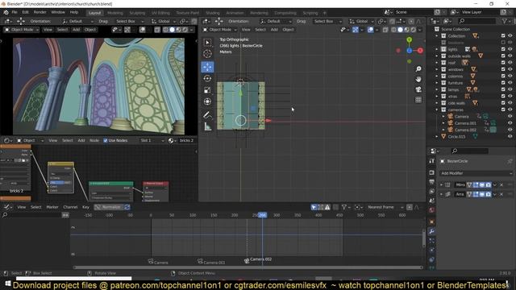Image resolution: width=516 pixels, height=290 pixels.
Task: Open the Nearest Frame snapping dropdown
Action: click(385, 207)
